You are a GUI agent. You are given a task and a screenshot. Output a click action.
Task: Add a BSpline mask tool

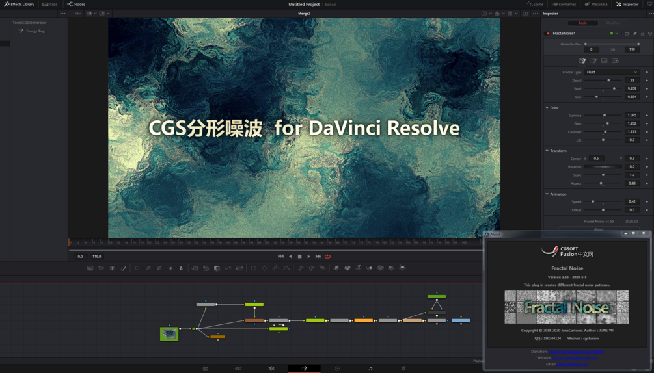point(286,268)
